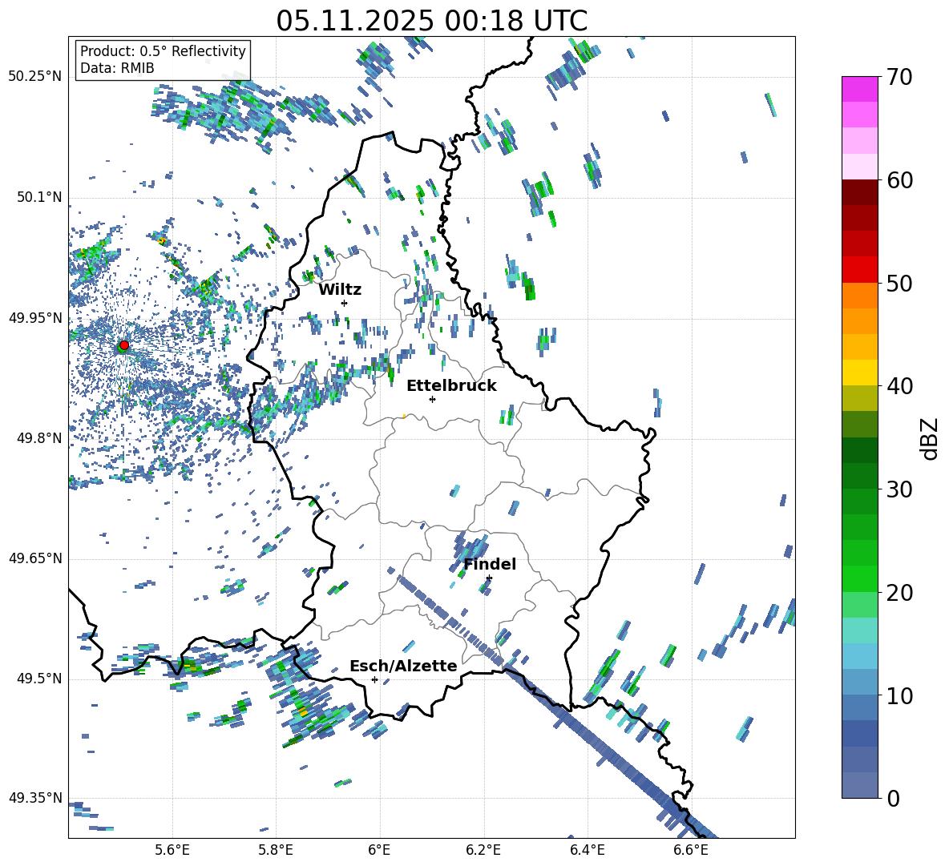Click the title 05.11.2025 00:18 UTC

[431, 21]
